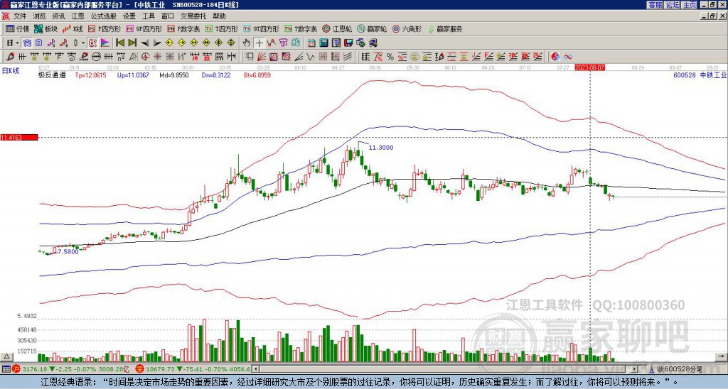Open the 六角形 hexagon tool
Screen dimensions: 728x389
407,29
